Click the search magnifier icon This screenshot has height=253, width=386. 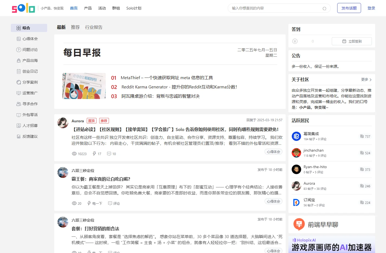tap(324, 8)
